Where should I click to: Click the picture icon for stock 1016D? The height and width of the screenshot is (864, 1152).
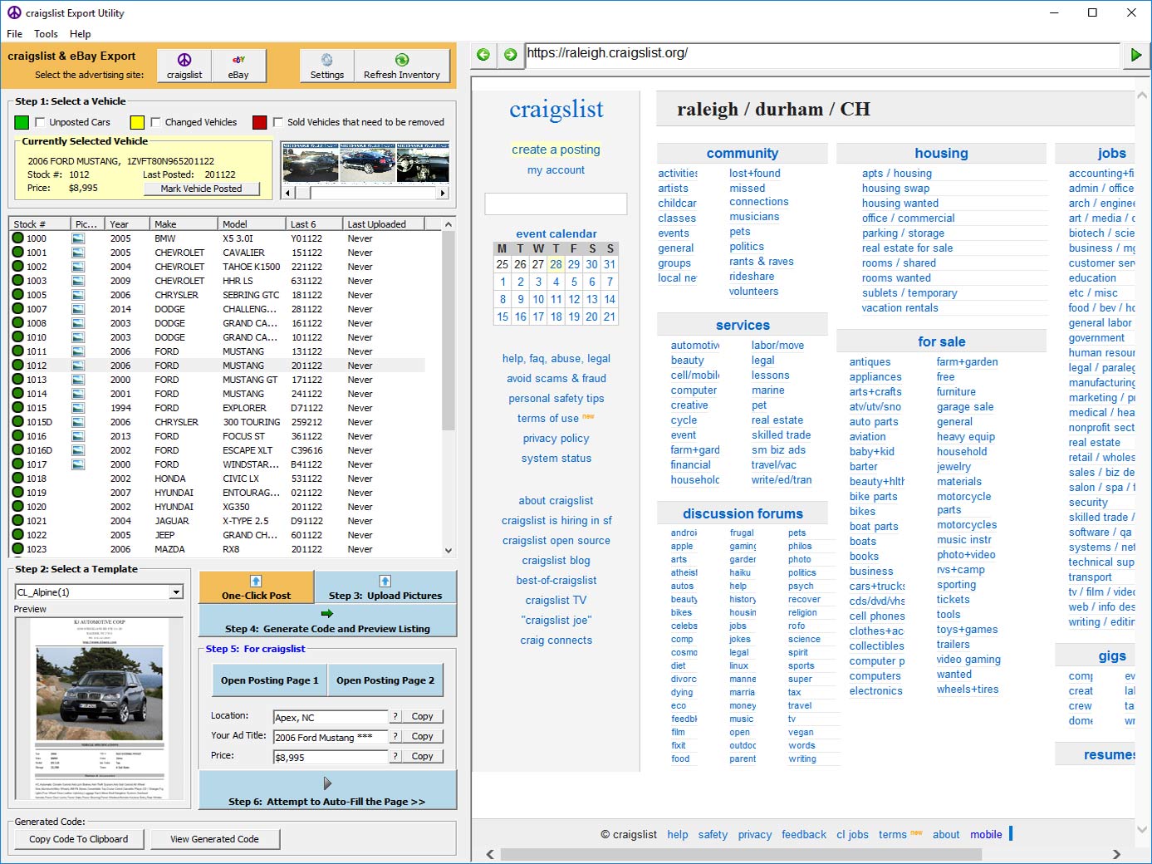coord(78,450)
